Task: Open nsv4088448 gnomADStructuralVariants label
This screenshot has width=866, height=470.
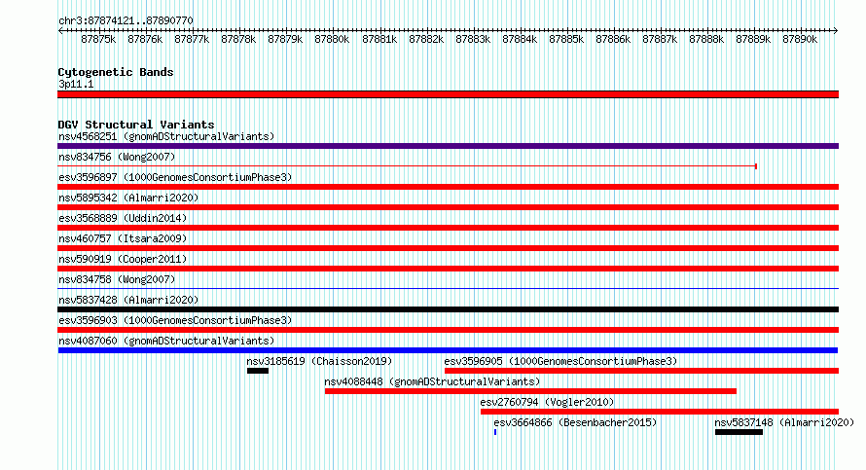Action: pos(432,382)
